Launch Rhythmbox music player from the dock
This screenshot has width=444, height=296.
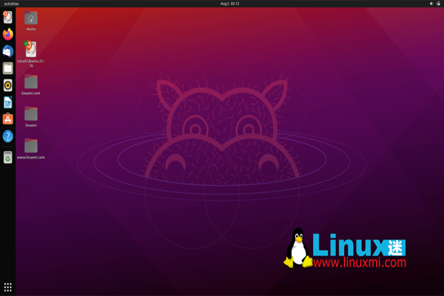pos(8,85)
